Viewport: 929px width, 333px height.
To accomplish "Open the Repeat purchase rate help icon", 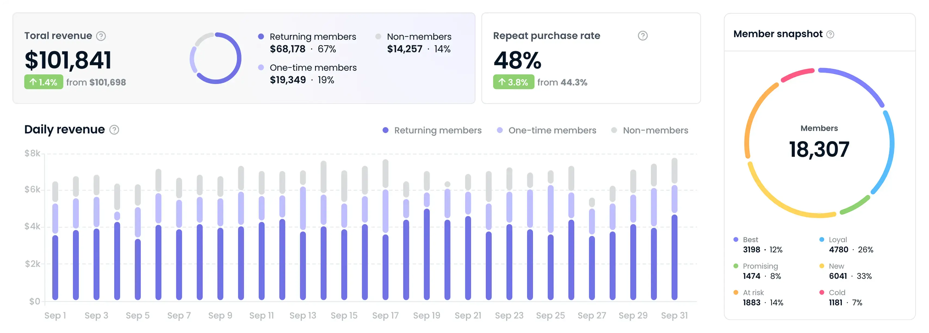I will tap(643, 35).
